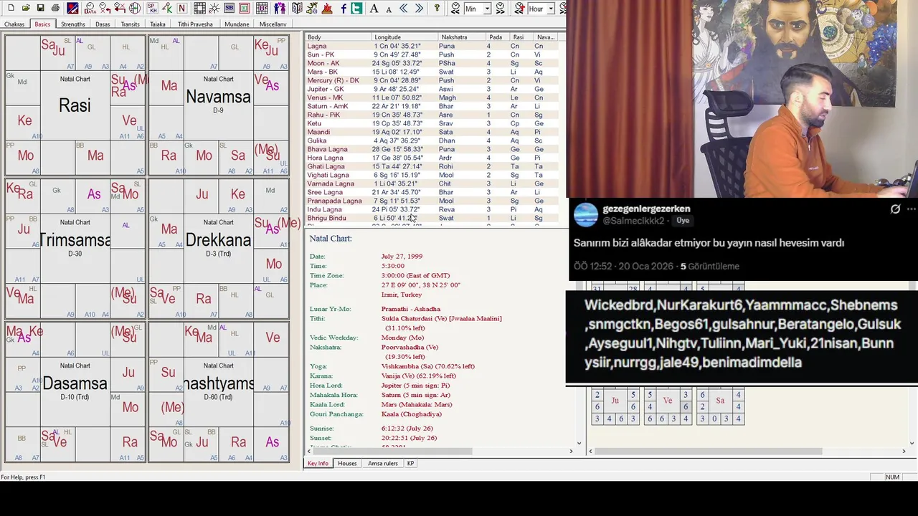This screenshot has height=516, width=918.
Task: Select the Moon - AK row
Action: tap(430, 63)
